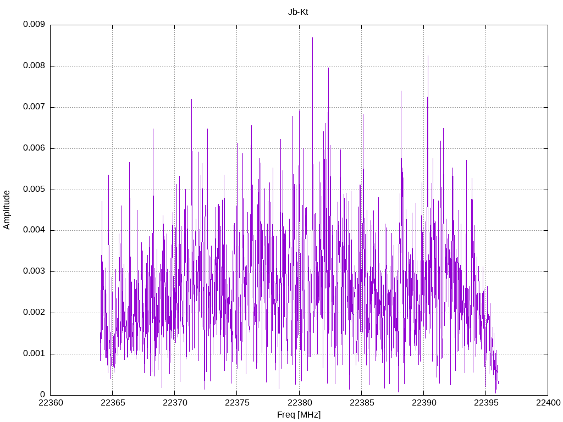The width and height of the screenshot is (563, 422).
Task: Click the 22380 x-axis tick label
Action: click(299, 403)
